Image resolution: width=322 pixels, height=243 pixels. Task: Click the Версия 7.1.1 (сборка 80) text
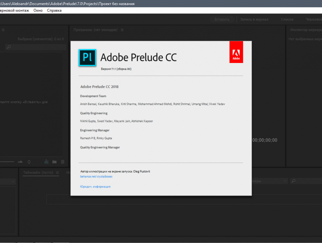point(116,69)
